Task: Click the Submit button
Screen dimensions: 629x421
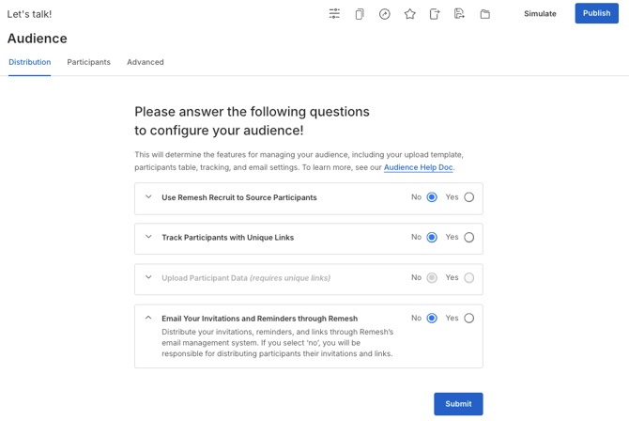Action: (458, 404)
